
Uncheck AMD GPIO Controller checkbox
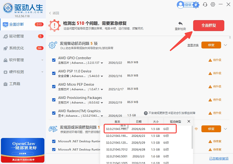point(54,60)
